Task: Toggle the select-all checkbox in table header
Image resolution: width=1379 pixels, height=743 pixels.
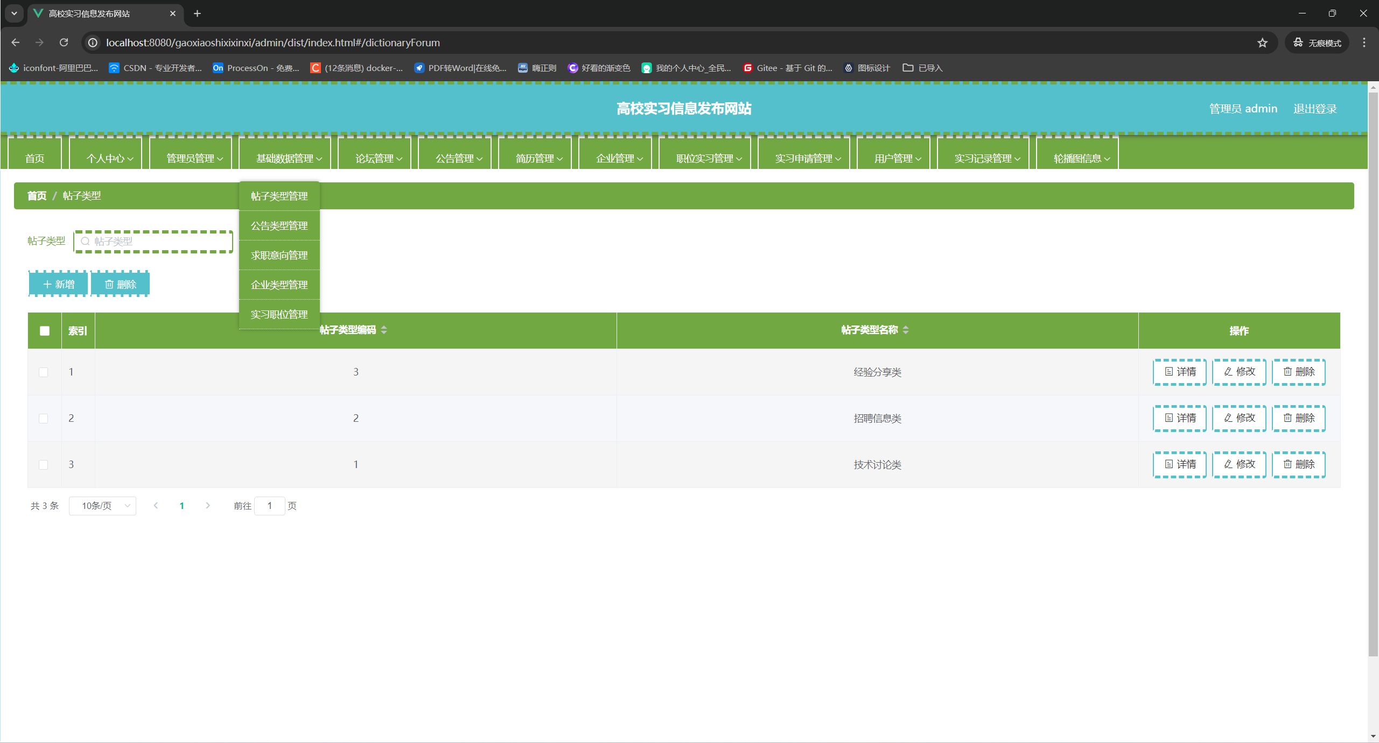Action: pyautogui.click(x=45, y=331)
